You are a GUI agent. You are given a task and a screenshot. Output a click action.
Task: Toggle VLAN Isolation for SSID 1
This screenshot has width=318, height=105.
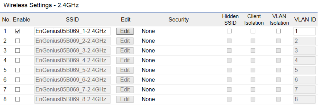click(278, 31)
